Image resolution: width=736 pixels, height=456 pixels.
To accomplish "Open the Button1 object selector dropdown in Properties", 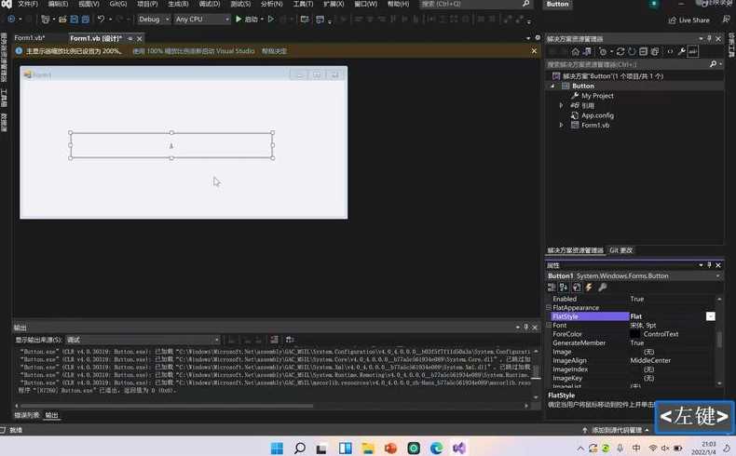I will 718,275.
